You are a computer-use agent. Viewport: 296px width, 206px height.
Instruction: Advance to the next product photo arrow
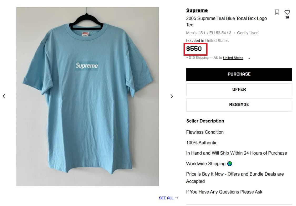[172, 96]
